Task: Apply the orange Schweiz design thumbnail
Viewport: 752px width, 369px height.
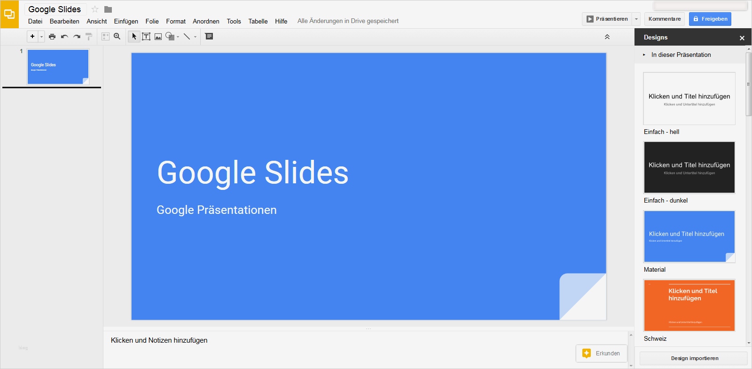Action: (x=689, y=306)
